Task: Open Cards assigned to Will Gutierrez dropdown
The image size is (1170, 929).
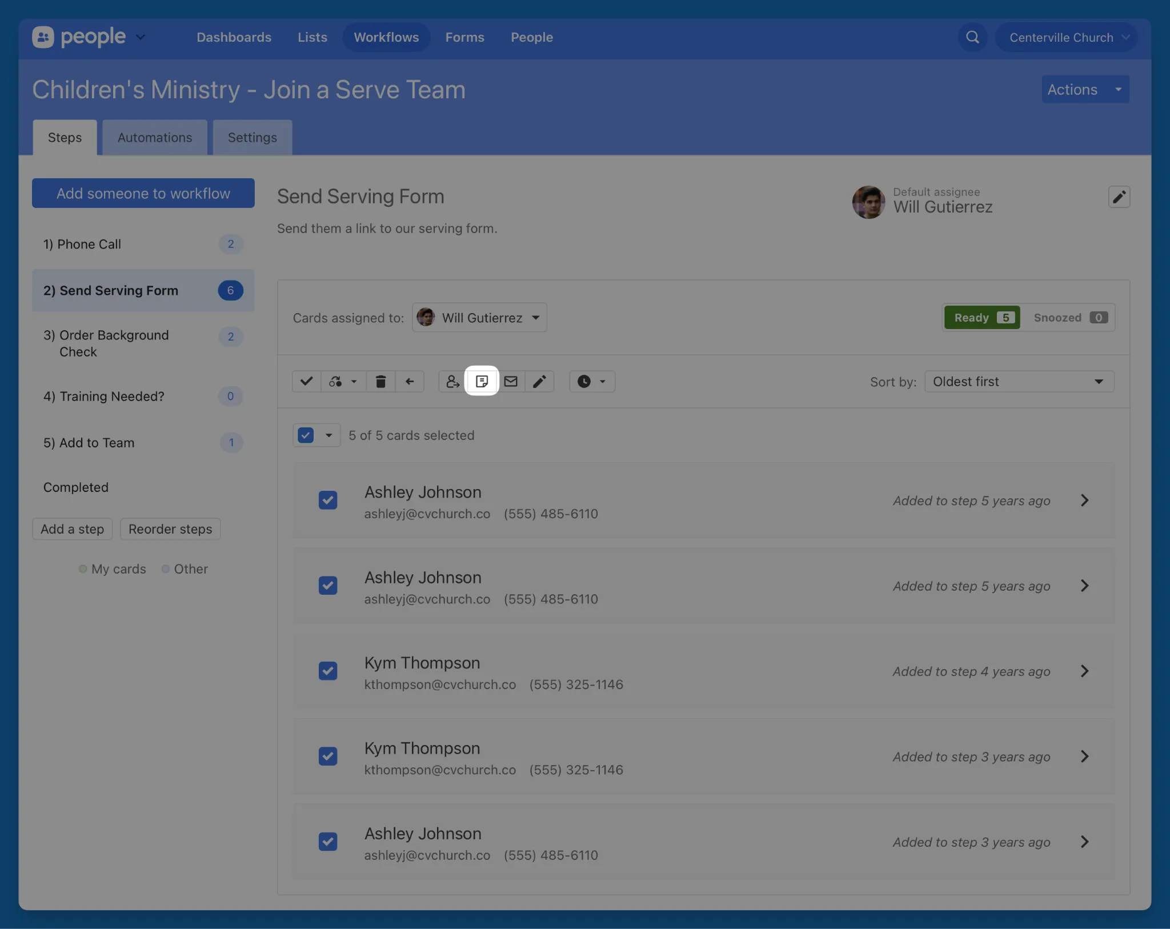Action: (x=479, y=318)
